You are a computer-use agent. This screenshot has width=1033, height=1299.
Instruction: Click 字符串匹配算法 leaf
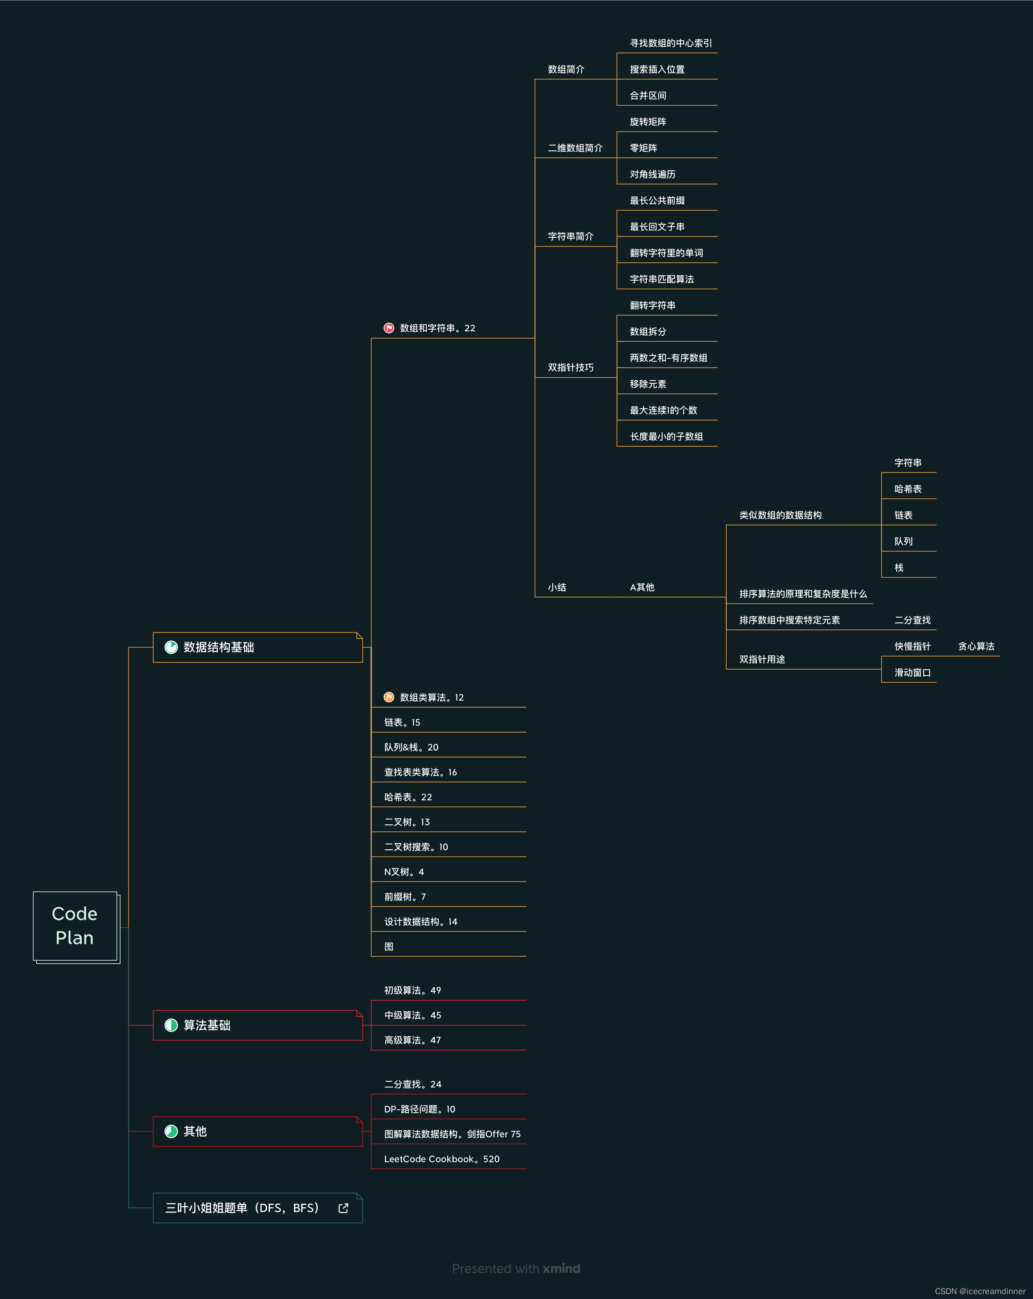[x=662, y=279]
